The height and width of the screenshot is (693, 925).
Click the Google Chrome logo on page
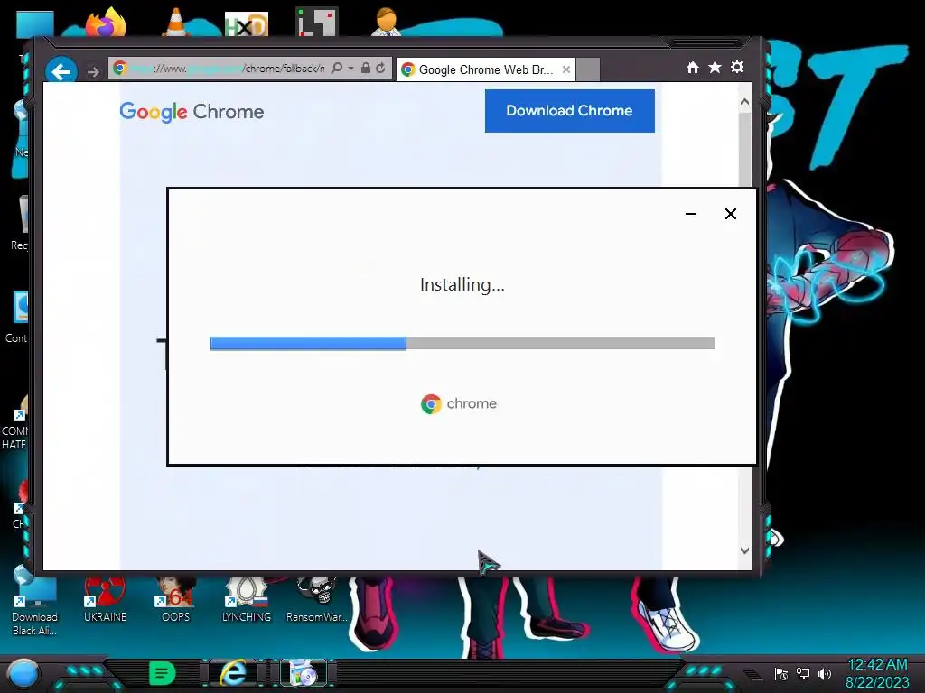(x=192, y=111)
